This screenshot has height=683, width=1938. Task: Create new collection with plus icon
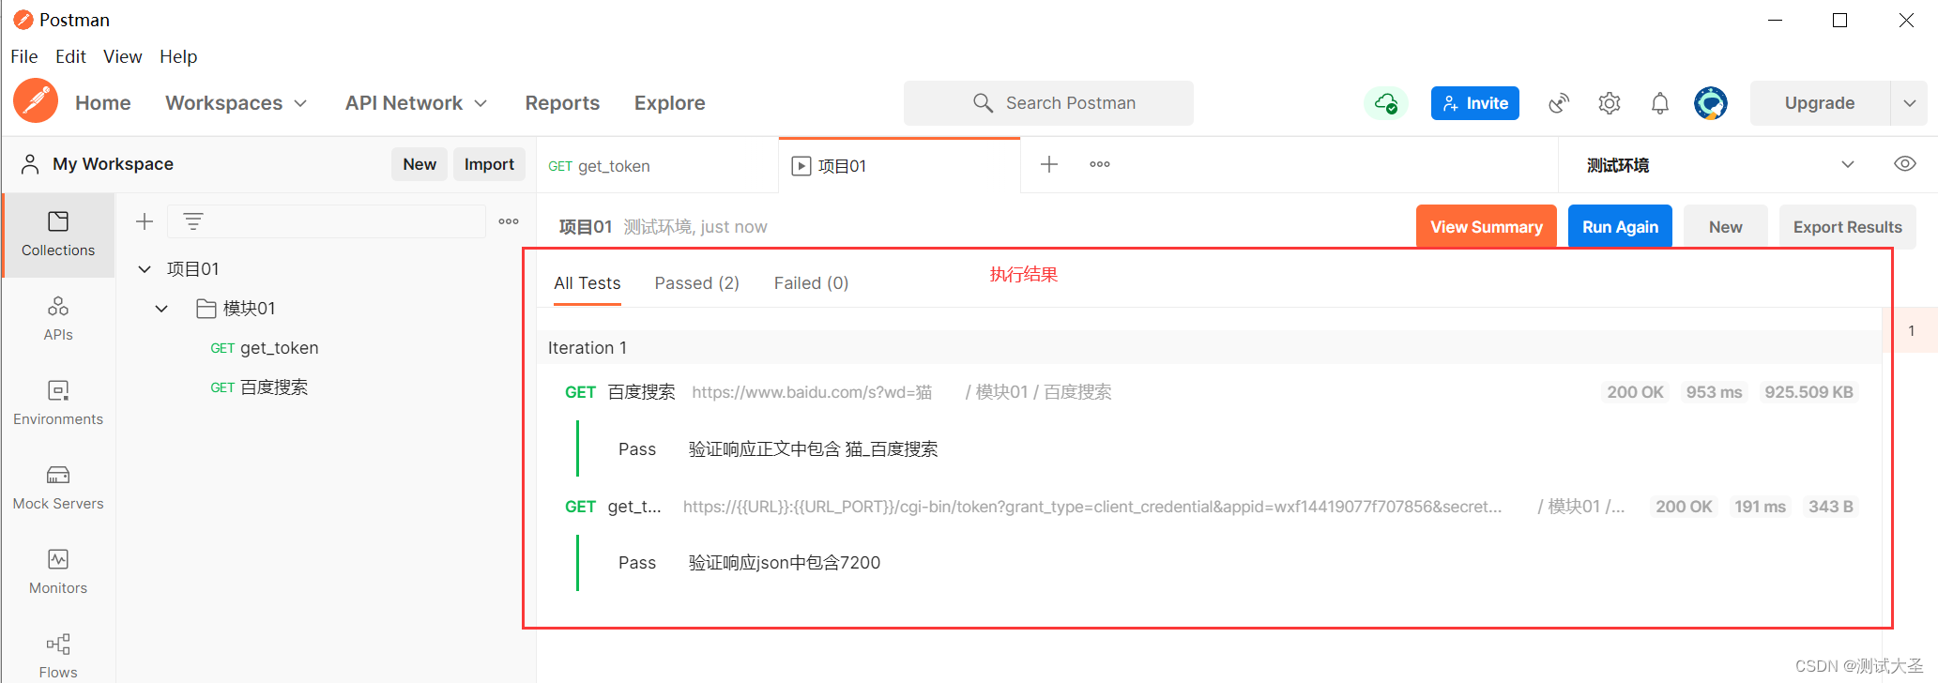point(145,221)
